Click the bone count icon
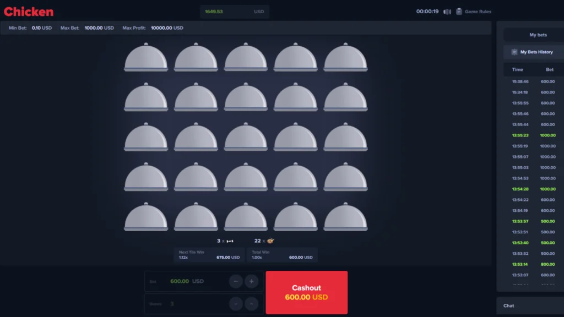The width and height of the screenshot is (564, 317). point(230,241)
